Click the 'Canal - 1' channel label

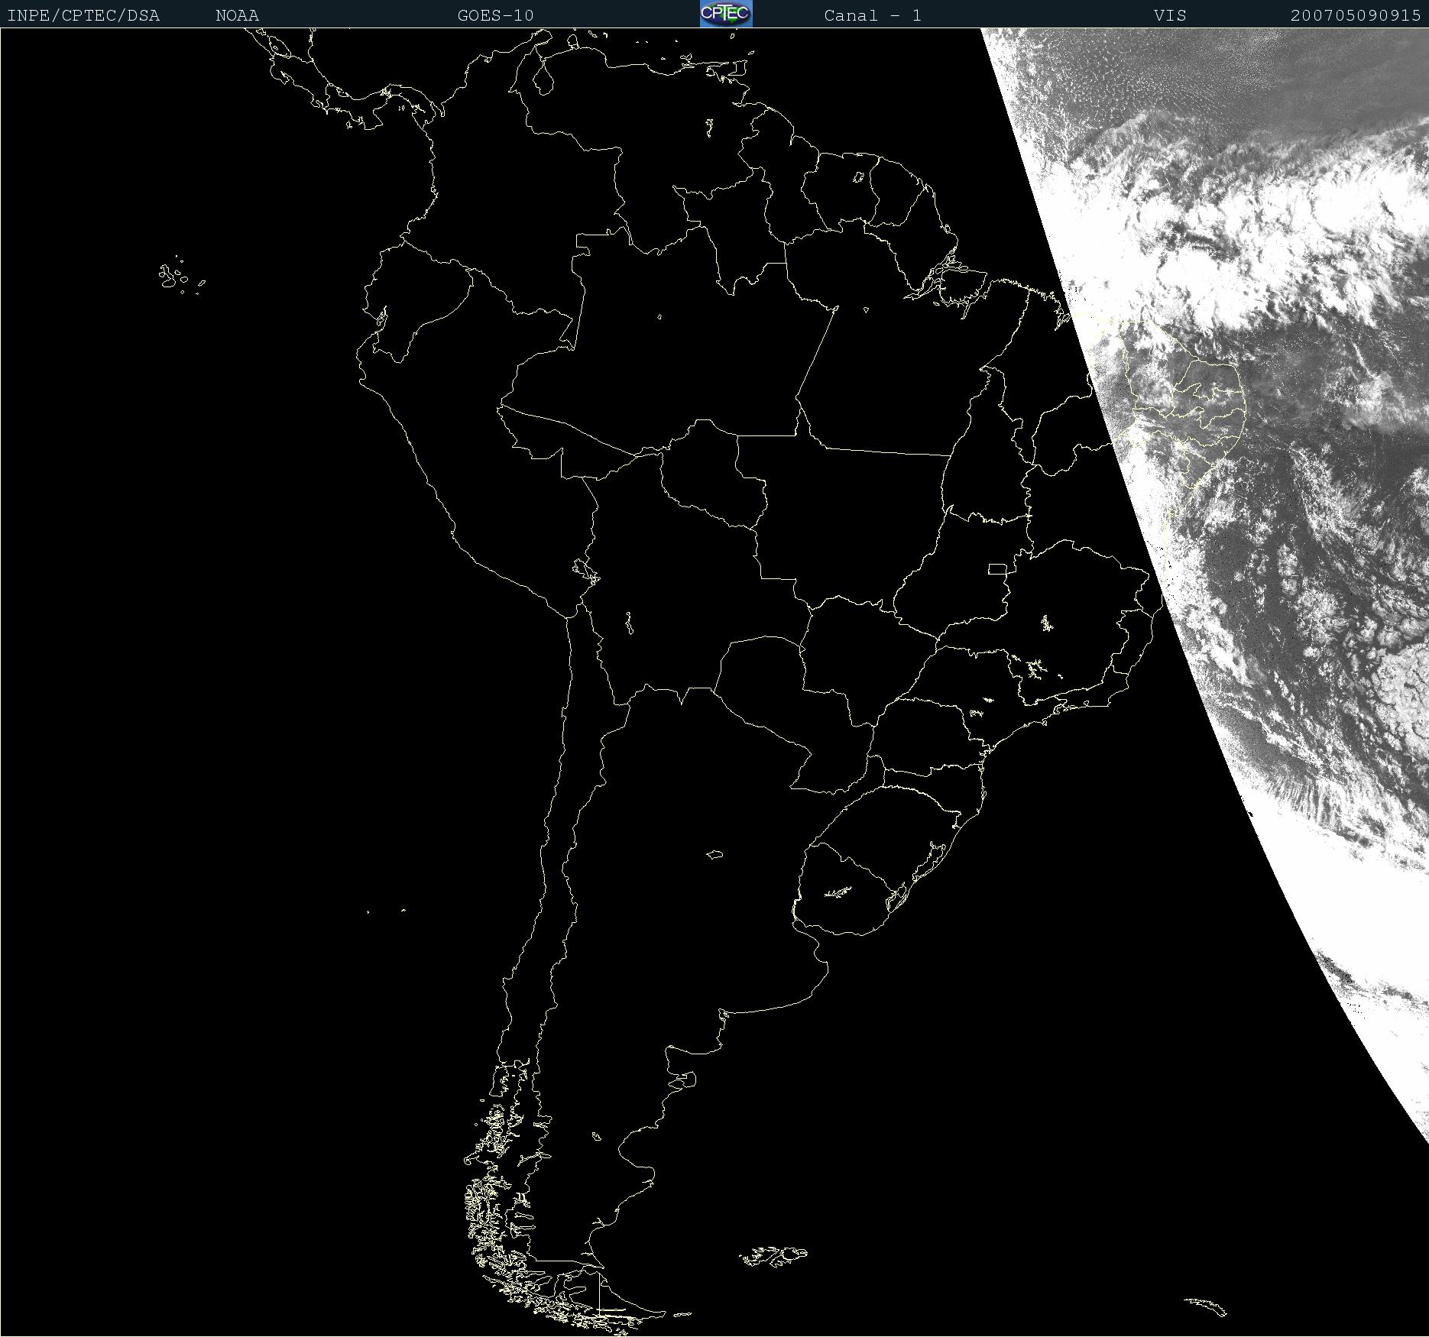coord(873,15)
